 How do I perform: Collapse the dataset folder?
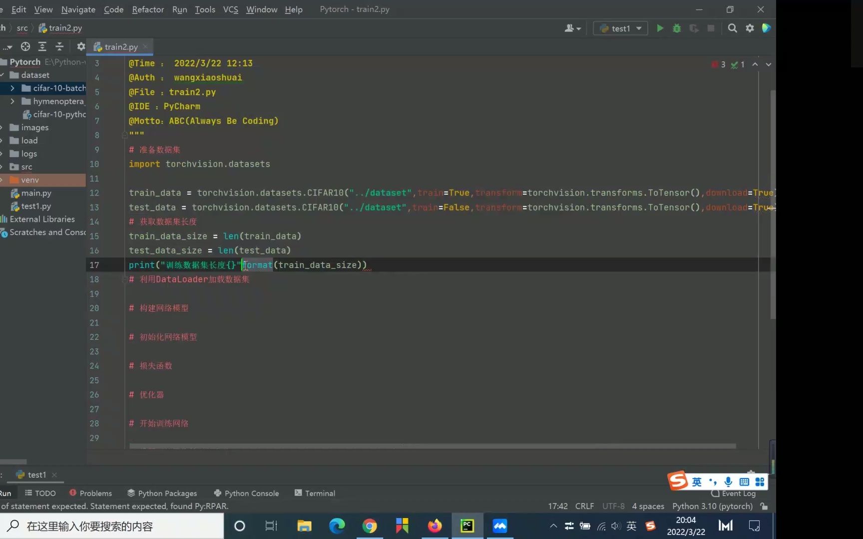pyautogui.click(x=2, y=75)
